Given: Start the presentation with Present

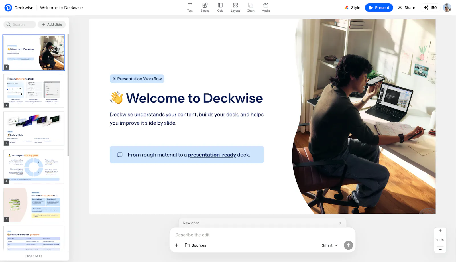Looking at the screenshot, I should pyautogui.click(x=379, y=8).
